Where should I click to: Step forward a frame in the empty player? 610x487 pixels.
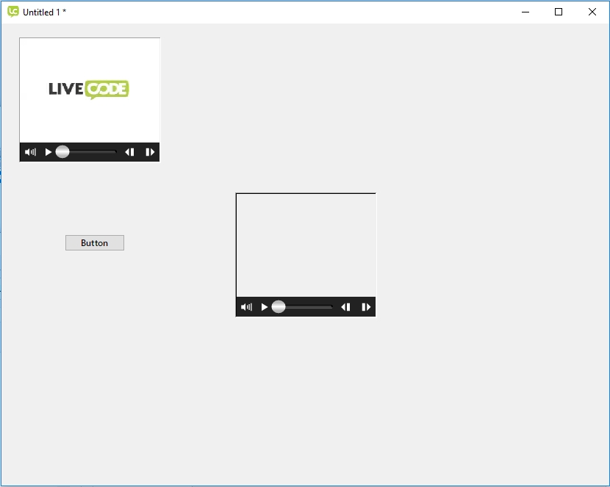click(x=366, y=307)
